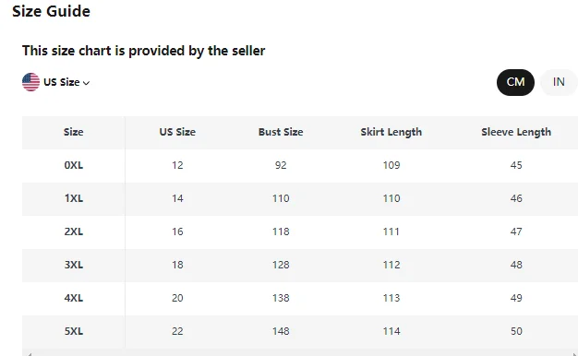This screenshot has height=356, width=578.
Task: Click the bust value 148 for 5XL
Action: tap(281, 331)
